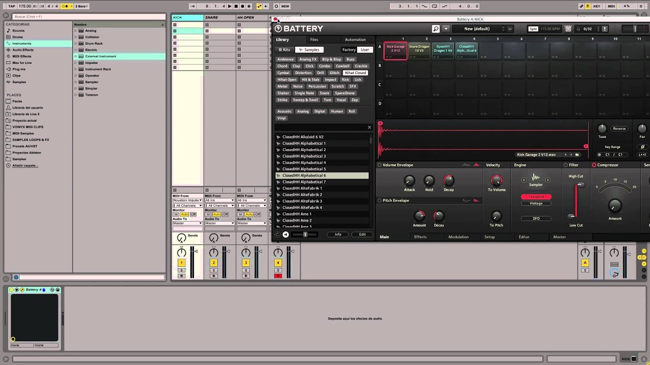Image resolution: width=650 pixels, height=365 pixels.
Task: Click the Info button in Battery browser
Action: click(338, 234)
